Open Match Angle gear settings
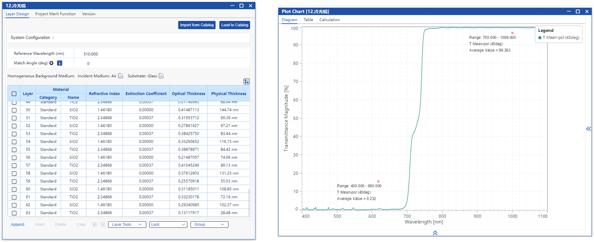Viewport: 594px width, 242px height. (x=52, y=63)
